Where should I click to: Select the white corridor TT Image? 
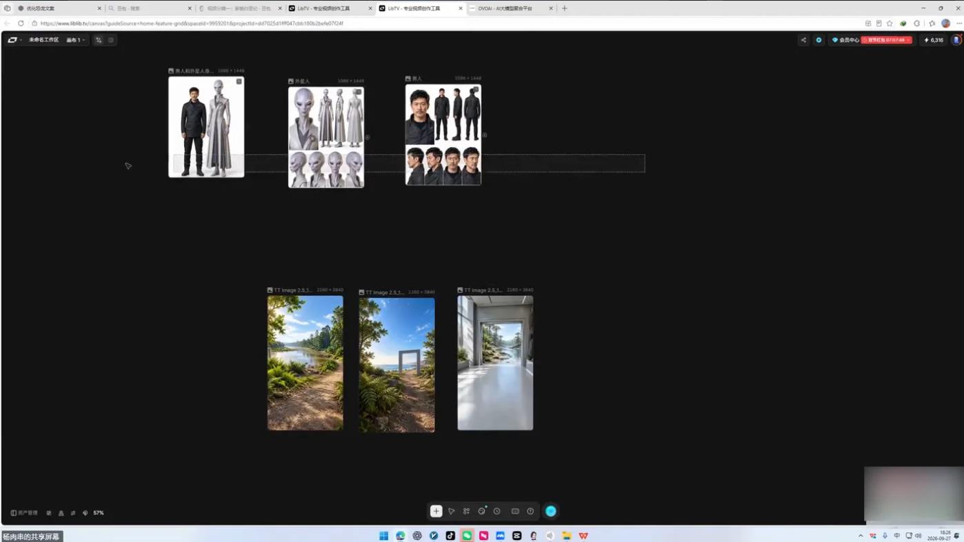click(495, 363)
